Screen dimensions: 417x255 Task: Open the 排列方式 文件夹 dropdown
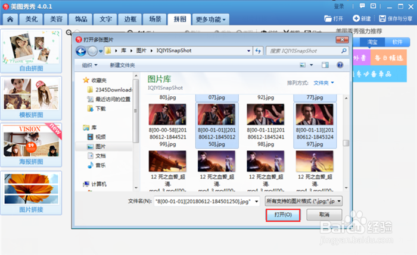point(323,83)
